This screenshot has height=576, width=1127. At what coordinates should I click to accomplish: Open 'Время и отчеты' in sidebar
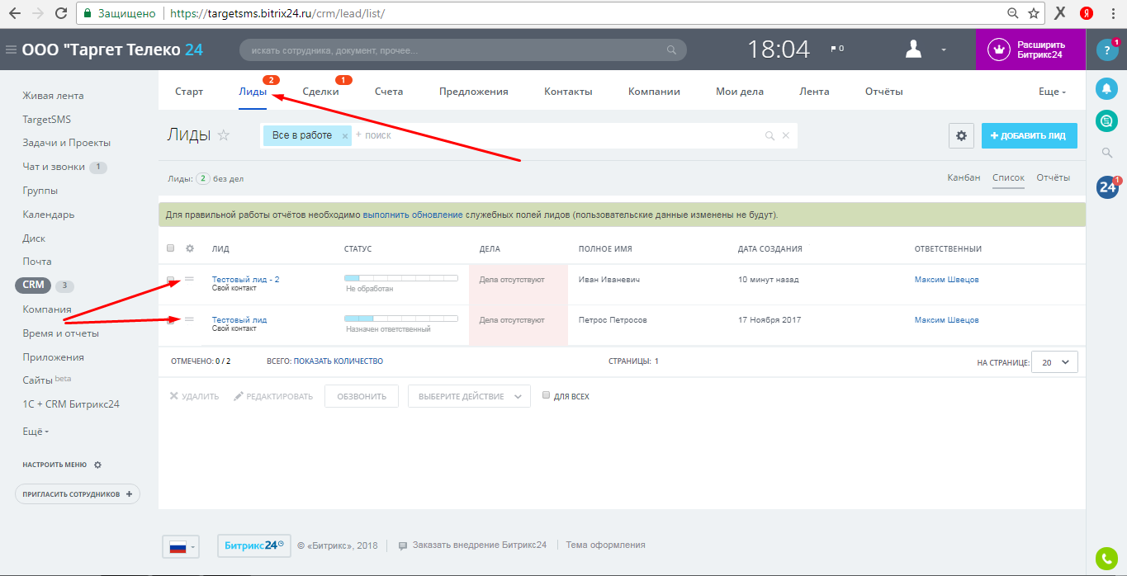61,333
